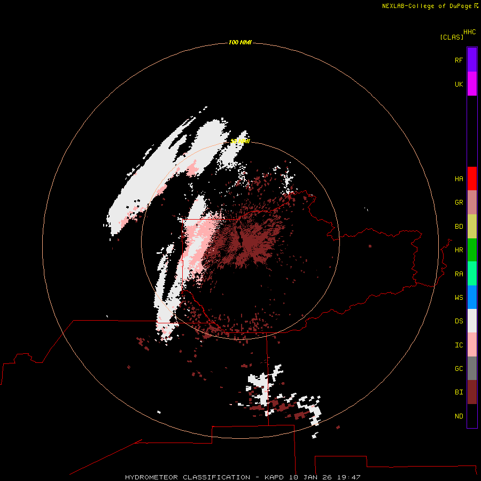
Task: Click the UK magenta legend swatch
Action: (x=472, y=84)
